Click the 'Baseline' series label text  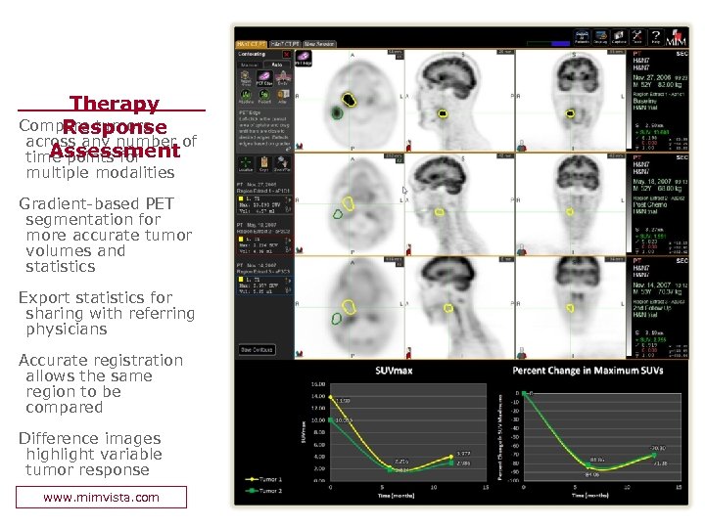(x=645, y=101)
